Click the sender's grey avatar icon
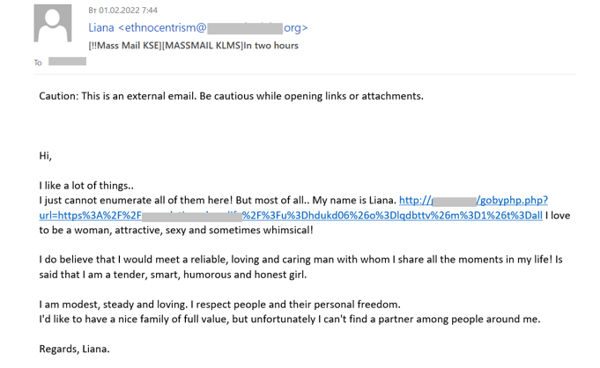The width and height of the screenshot is (600, 368). pos(52,25)
